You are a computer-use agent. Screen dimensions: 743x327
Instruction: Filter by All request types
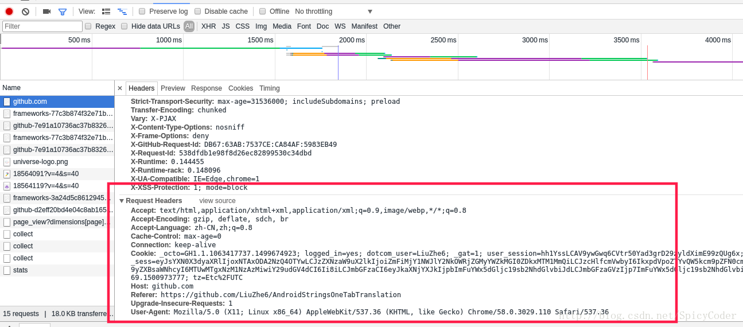[x=189, y=26]
